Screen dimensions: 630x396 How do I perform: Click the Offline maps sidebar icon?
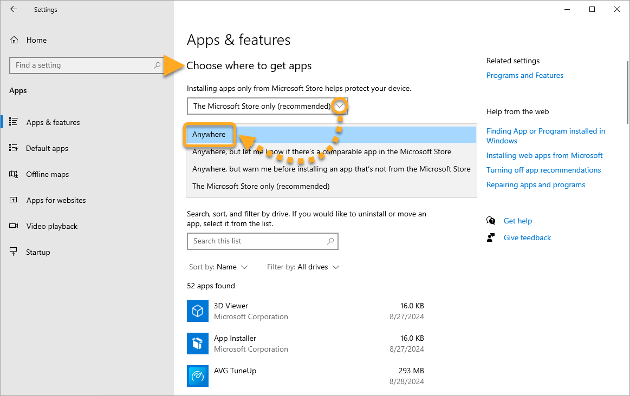pos(14,174)
